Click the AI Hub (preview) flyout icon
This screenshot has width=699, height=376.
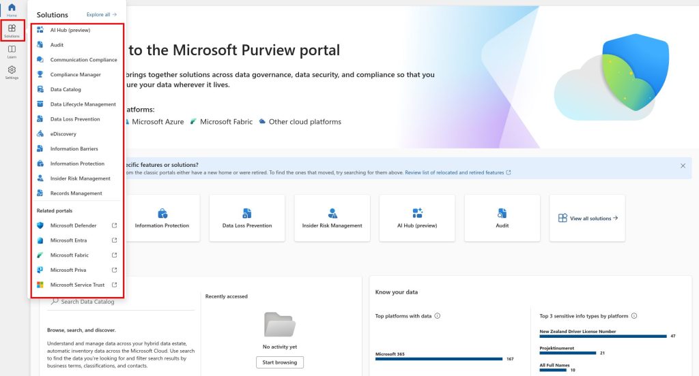click(x=40, y=30)
